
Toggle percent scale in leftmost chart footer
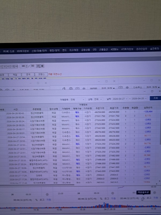[36, 200]
